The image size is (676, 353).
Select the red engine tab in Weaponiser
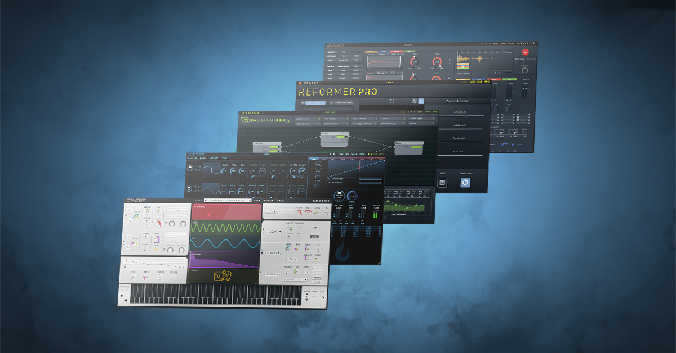(395, 52)
